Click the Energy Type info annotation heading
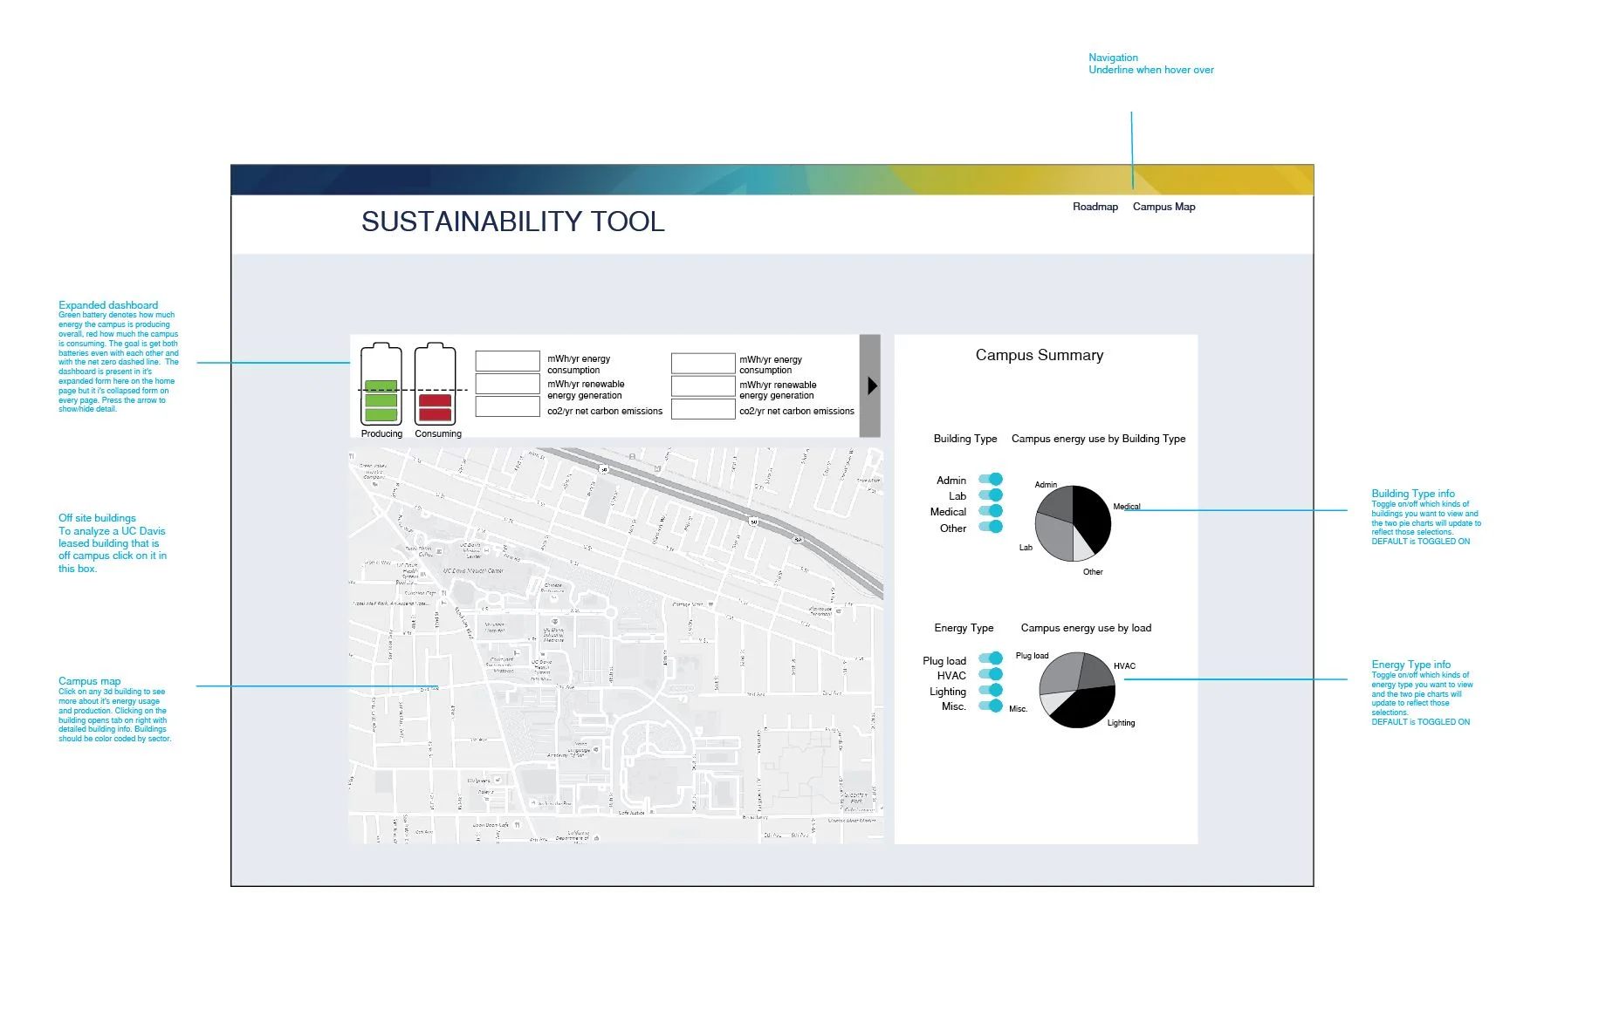Viewport: 1599px width, 1023px height. coord(1411,665)
